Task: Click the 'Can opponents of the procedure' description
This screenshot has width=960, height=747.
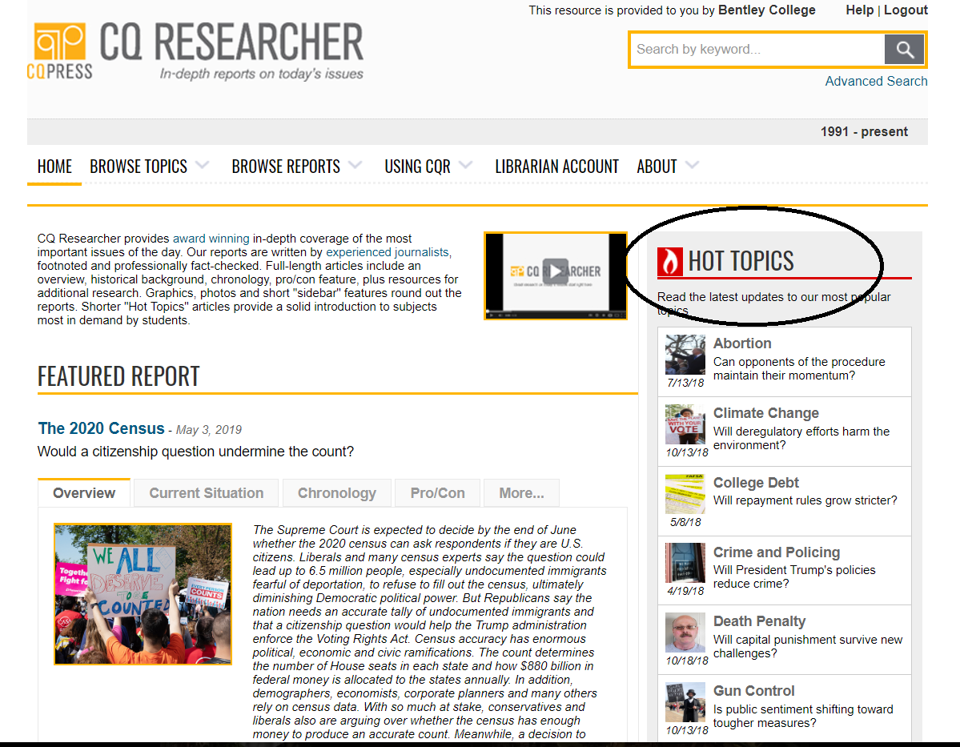Action: click(x=799, y=368)
